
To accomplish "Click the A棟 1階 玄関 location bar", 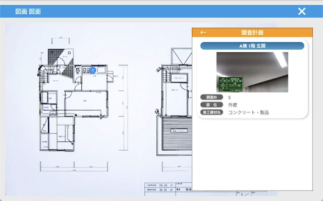I will (x=252, y=46).
